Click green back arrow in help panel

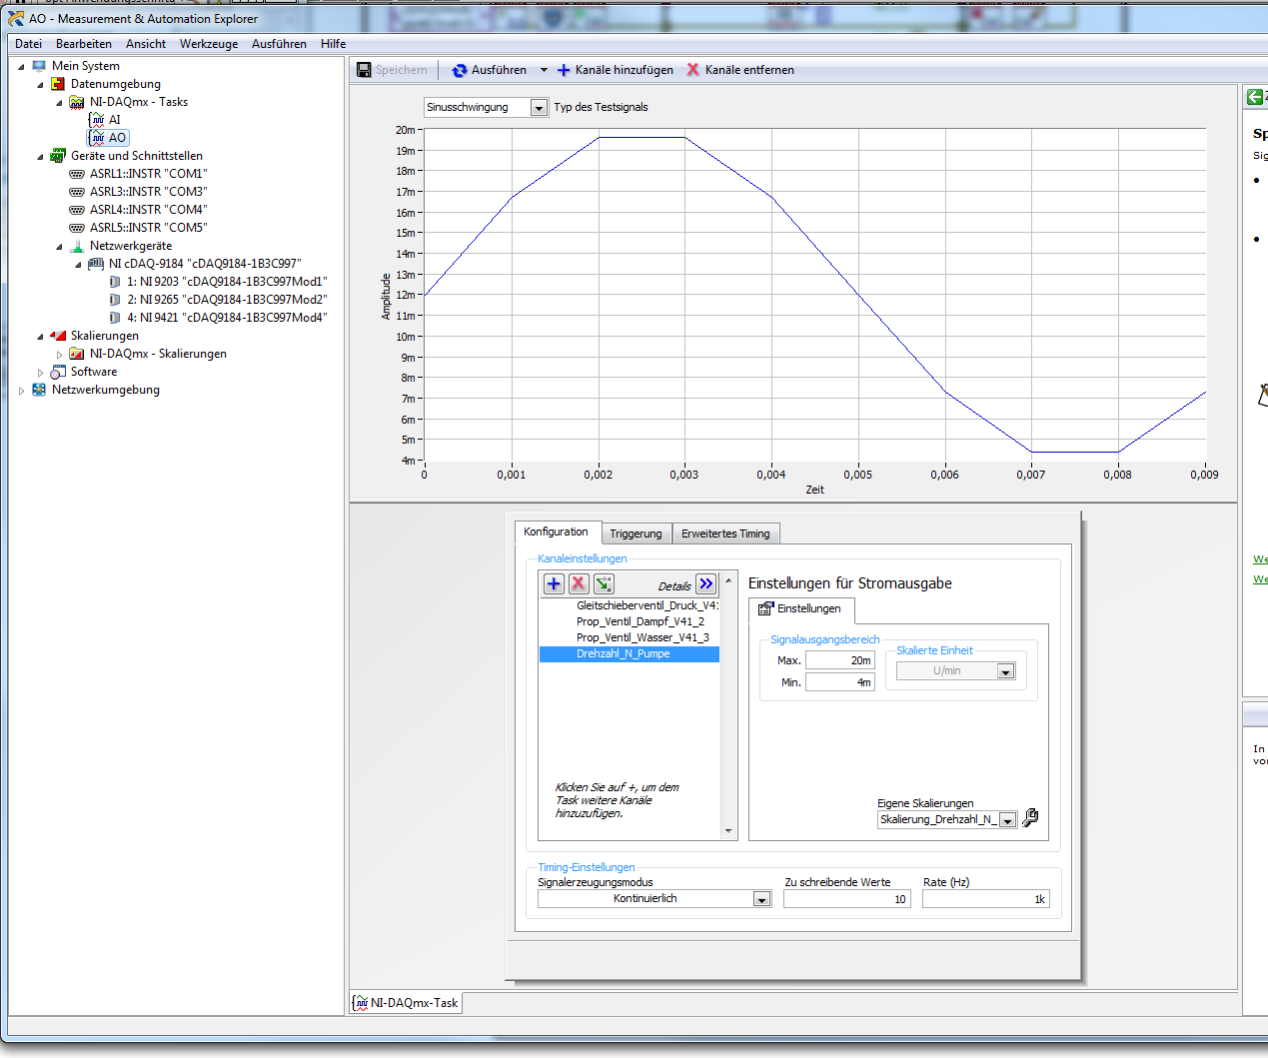(1254, 97)
